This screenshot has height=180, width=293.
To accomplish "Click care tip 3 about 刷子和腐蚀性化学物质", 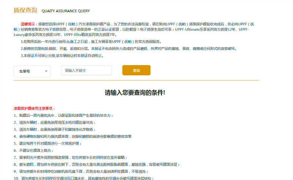I will (55, 129).
